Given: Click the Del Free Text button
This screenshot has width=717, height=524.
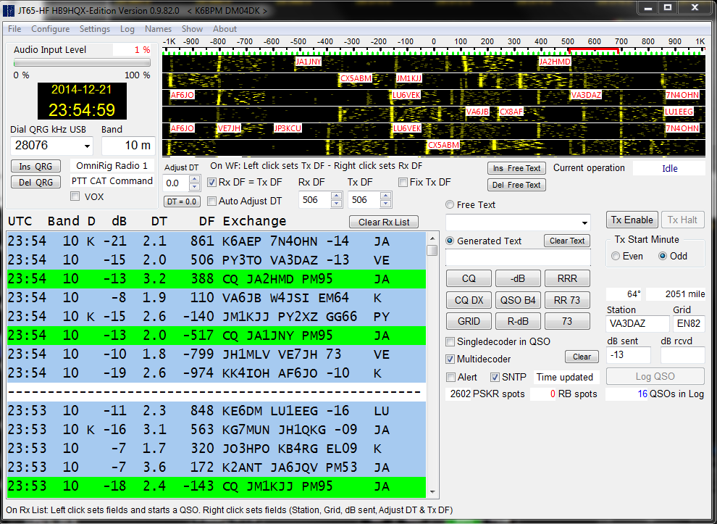Looking at the screenshot, I should [516, 185].
